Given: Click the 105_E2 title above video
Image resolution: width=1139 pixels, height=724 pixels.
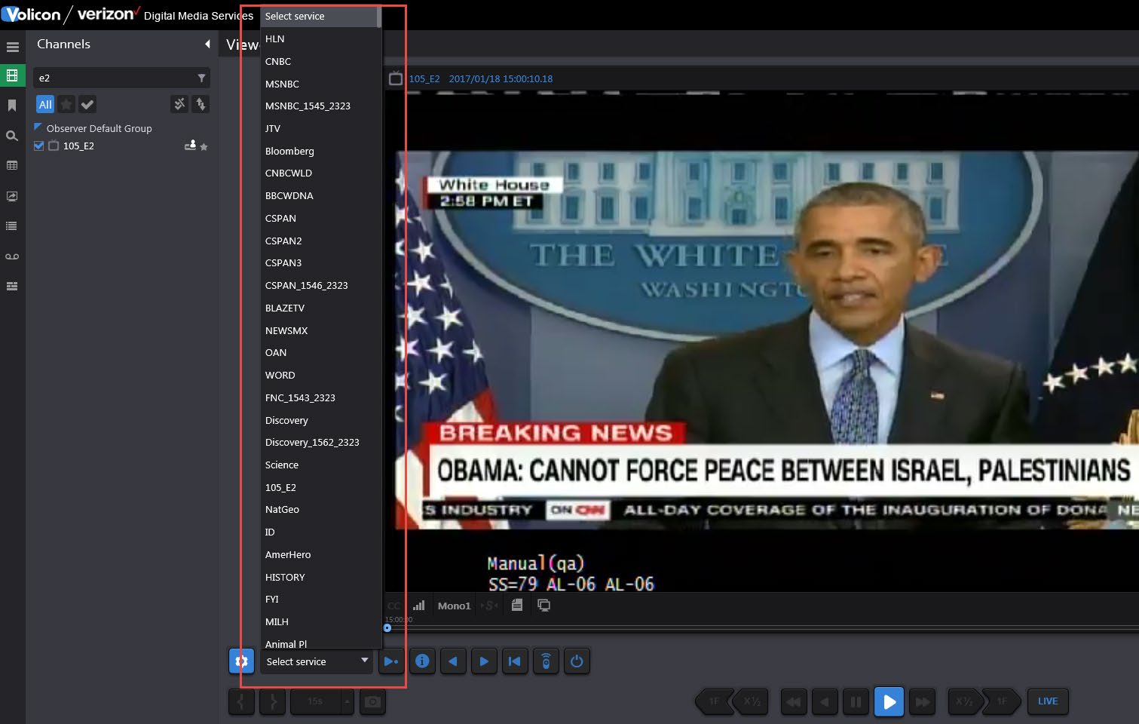Looking at the screenshot, I should (x=424, y=78).
